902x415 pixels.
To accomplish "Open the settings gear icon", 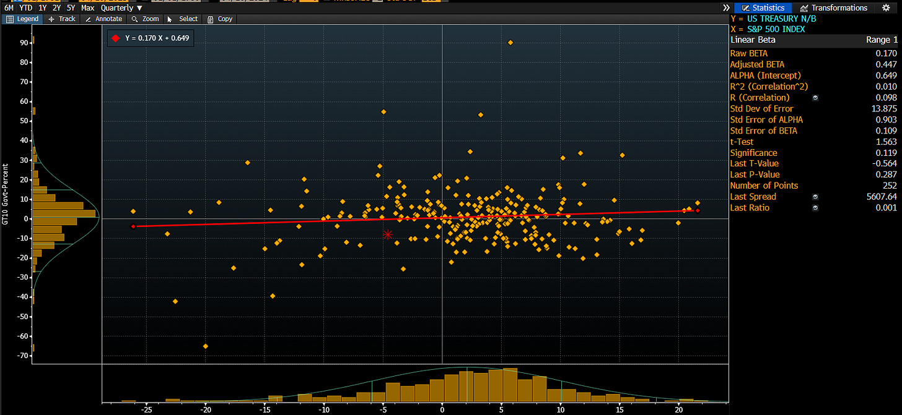I will click(886, 8).
